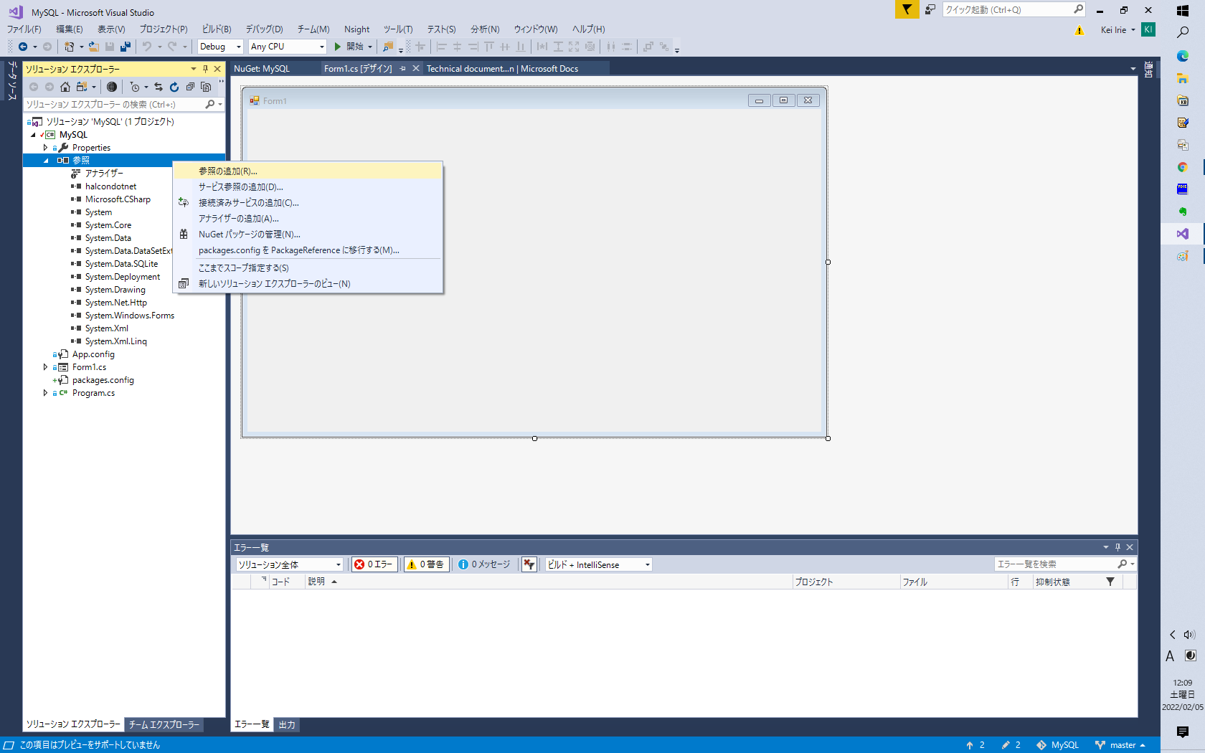Screen dimensions: 1205x753
Task: Click the Navigate Backward arrow in main toolbar
Action: point(23,47)
